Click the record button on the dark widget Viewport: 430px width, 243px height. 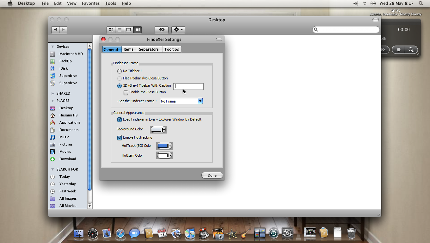coord(399,50)
